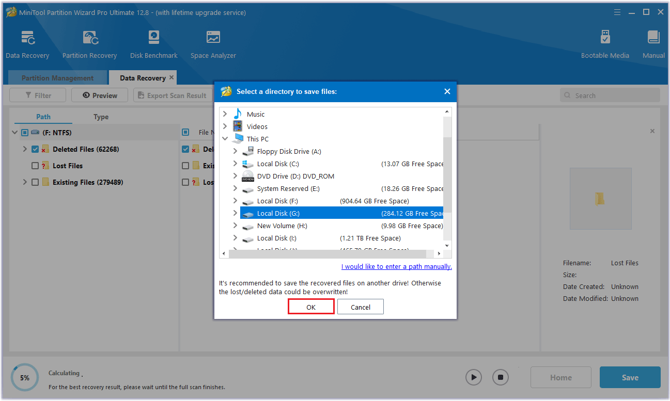
Task: Expand the Videos folder node
Action: [x=225, y=126]
